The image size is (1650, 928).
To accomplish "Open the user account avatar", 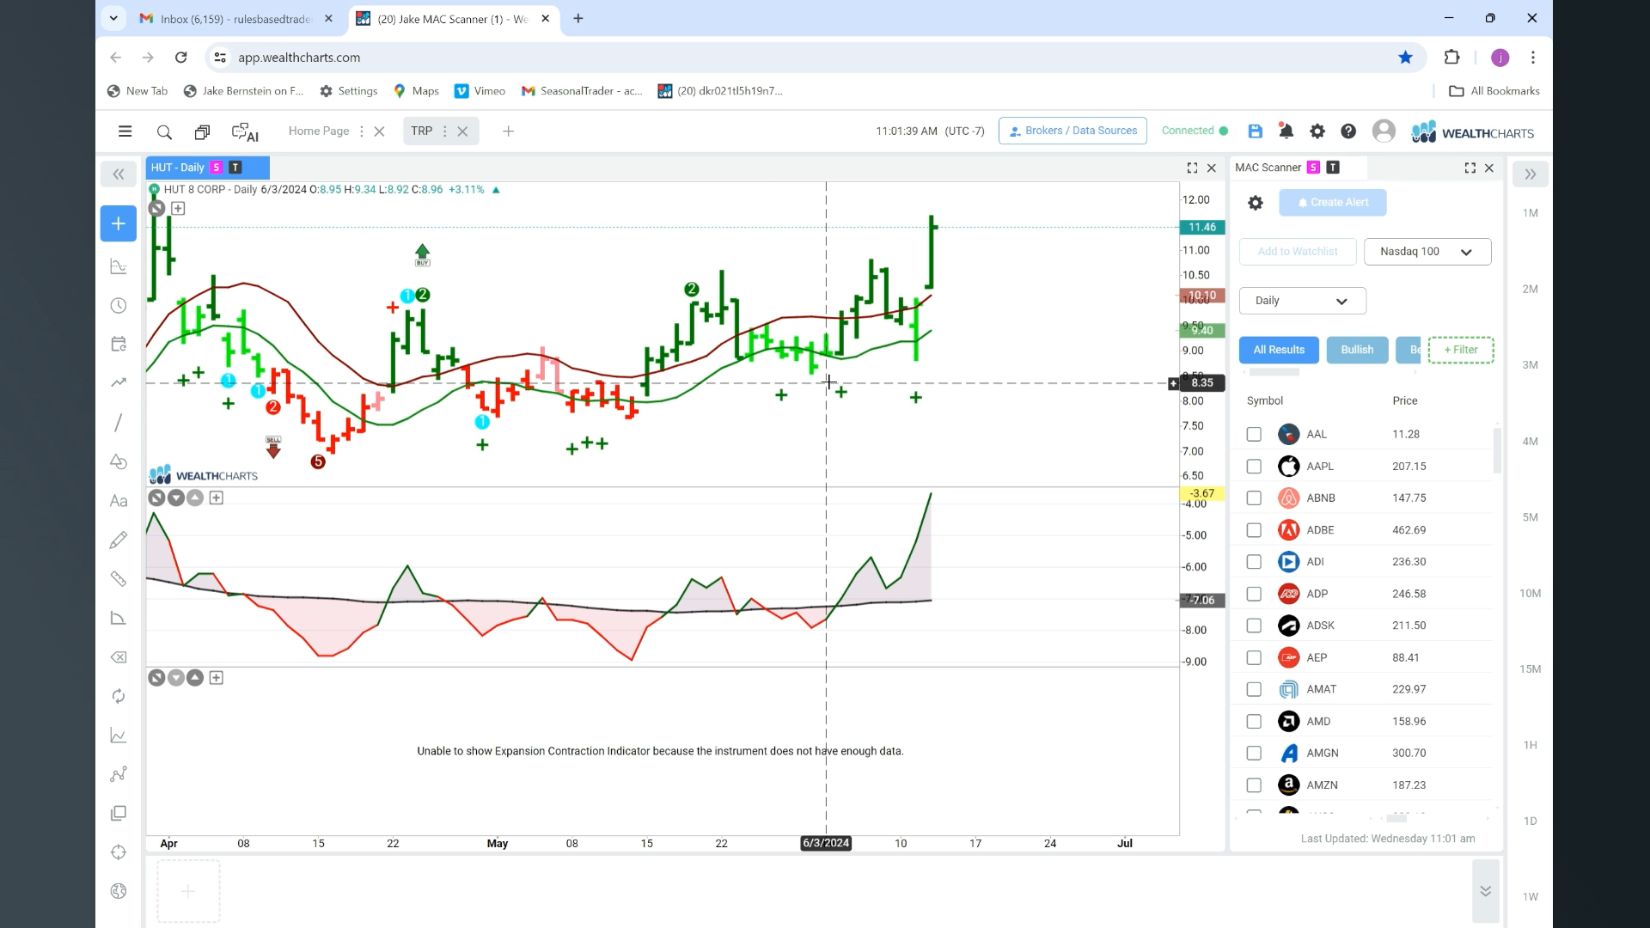I will 1384,131.
